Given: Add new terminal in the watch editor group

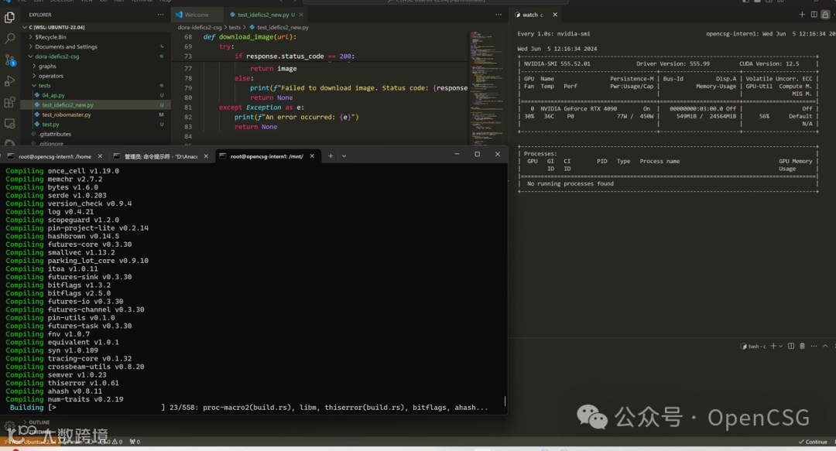Looking at the screenshot, I should tap(802, 15).
